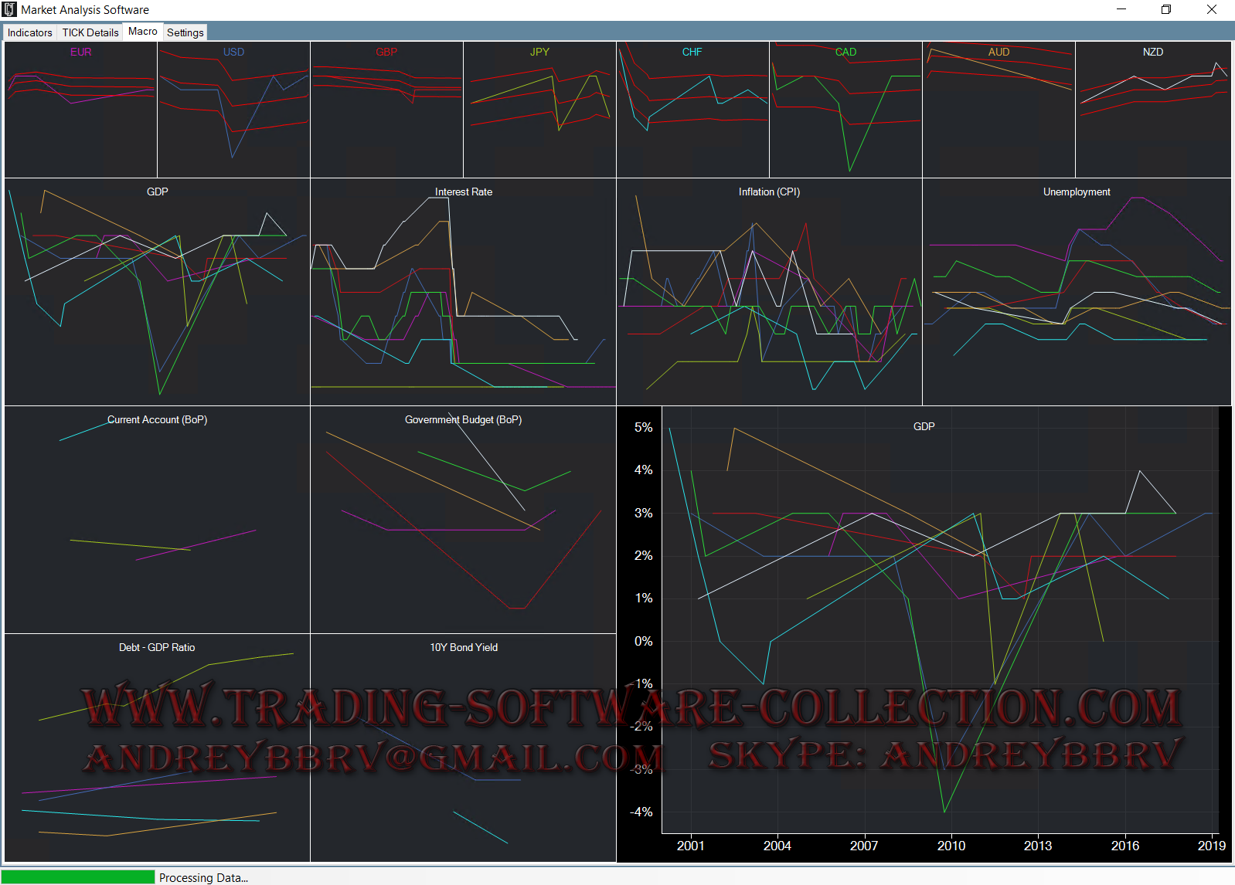Image resolution: width=1235 pixels, height=885 pixels.
Task: Click the GBP currency chart thumbnail
Action: point(386,109)
